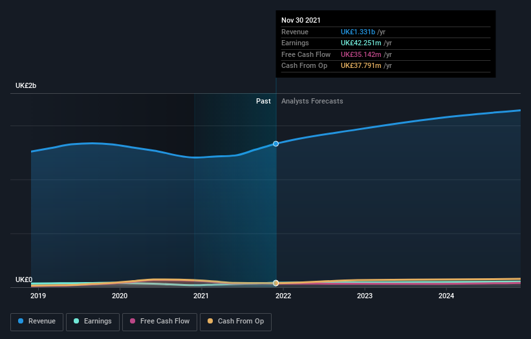Click the orange data point near UK£0
Screen dimensions: 531x339
pos(276,283)
